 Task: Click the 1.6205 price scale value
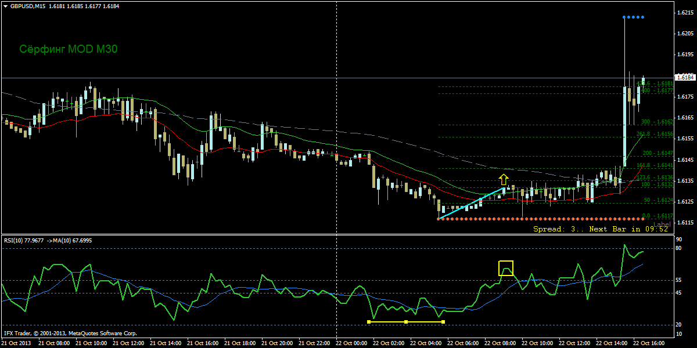tap(684, 33)
